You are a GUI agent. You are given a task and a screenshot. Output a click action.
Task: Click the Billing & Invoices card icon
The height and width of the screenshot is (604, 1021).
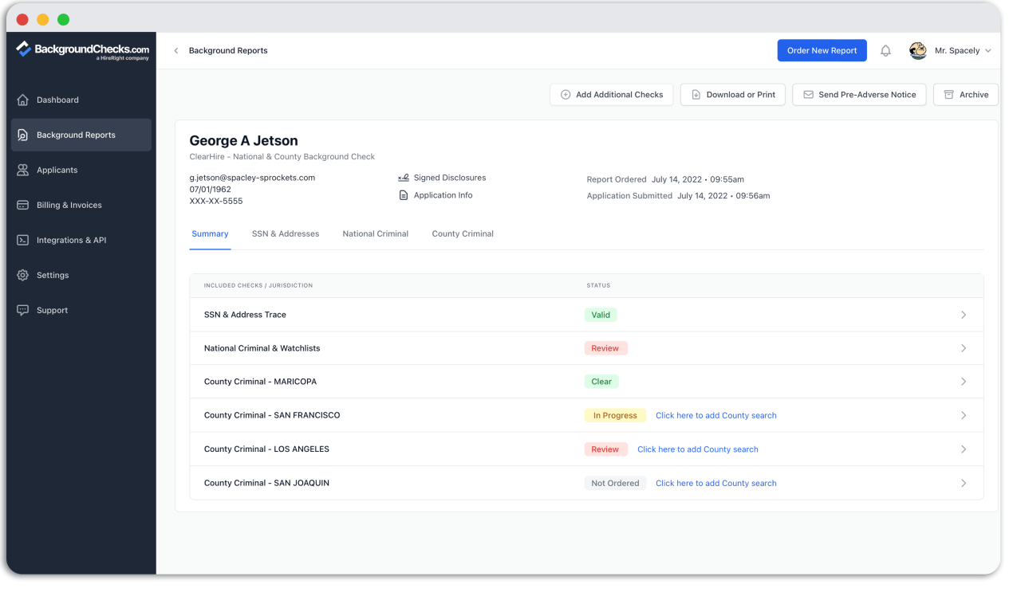point(23,205)
